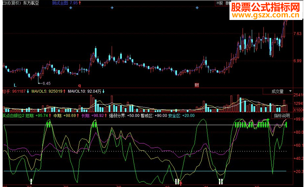Click the blue diamond marker near H股
Screen dimensions: 304x187
point(197,8)
